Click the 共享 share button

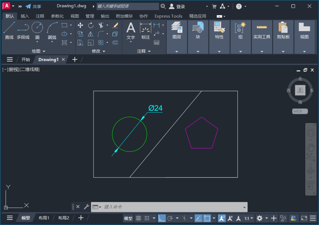click(33, 7)
